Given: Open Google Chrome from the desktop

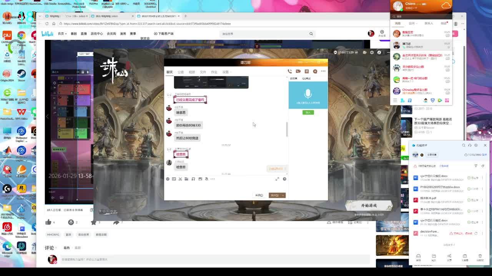Looking at the screenshot, I should tap(22, 36).
